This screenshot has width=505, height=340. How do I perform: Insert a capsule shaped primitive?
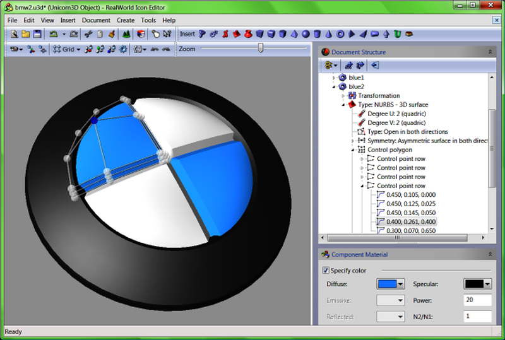[x=374, y=34]
